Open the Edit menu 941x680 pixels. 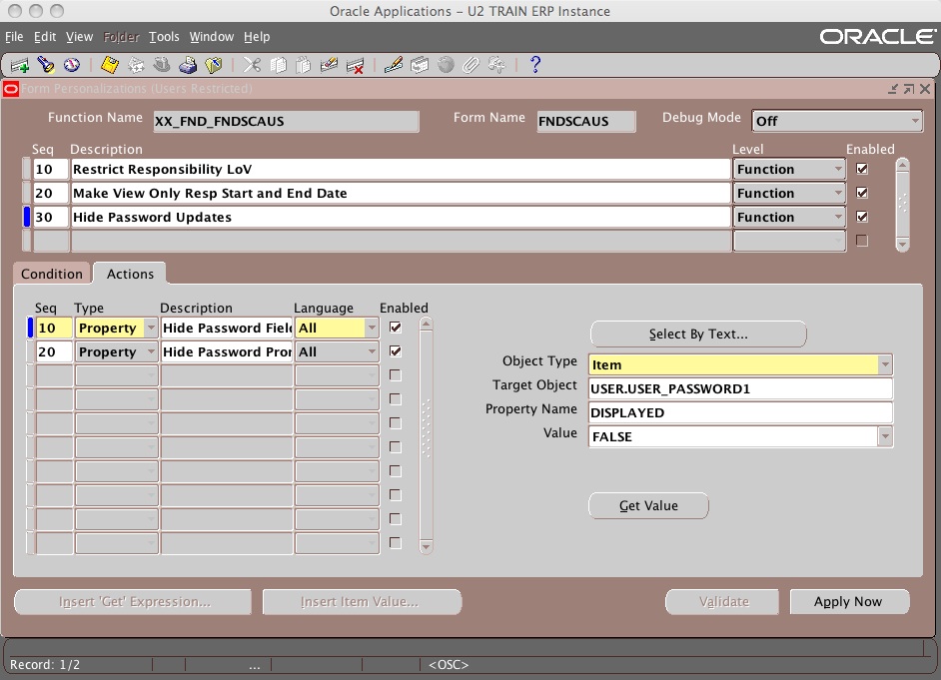45,37
